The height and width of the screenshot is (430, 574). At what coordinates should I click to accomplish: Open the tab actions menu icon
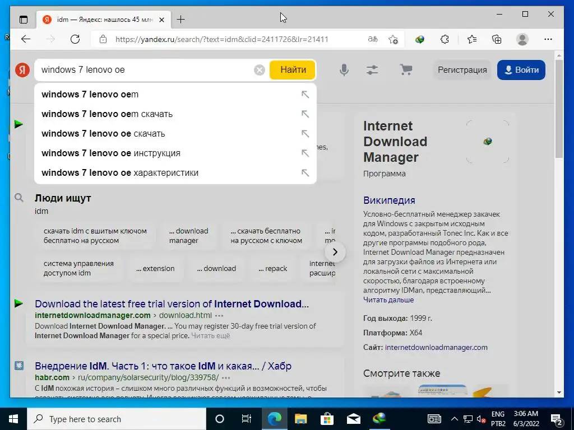24,20
